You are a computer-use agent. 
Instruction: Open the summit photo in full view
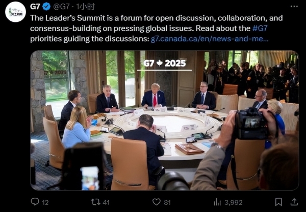tap(165, 120)
